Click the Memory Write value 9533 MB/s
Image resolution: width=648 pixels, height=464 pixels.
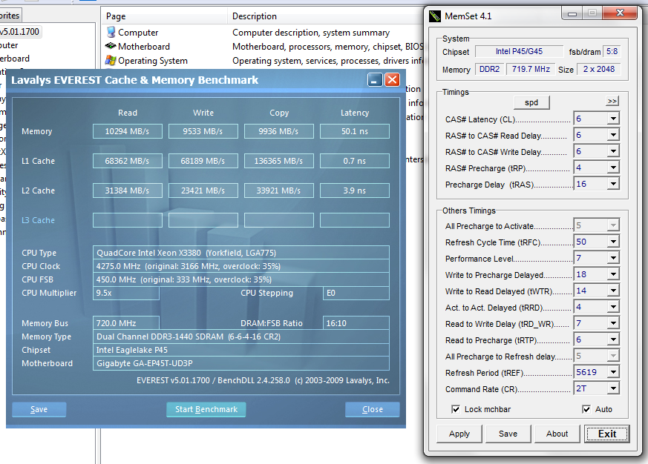point(203,131)
